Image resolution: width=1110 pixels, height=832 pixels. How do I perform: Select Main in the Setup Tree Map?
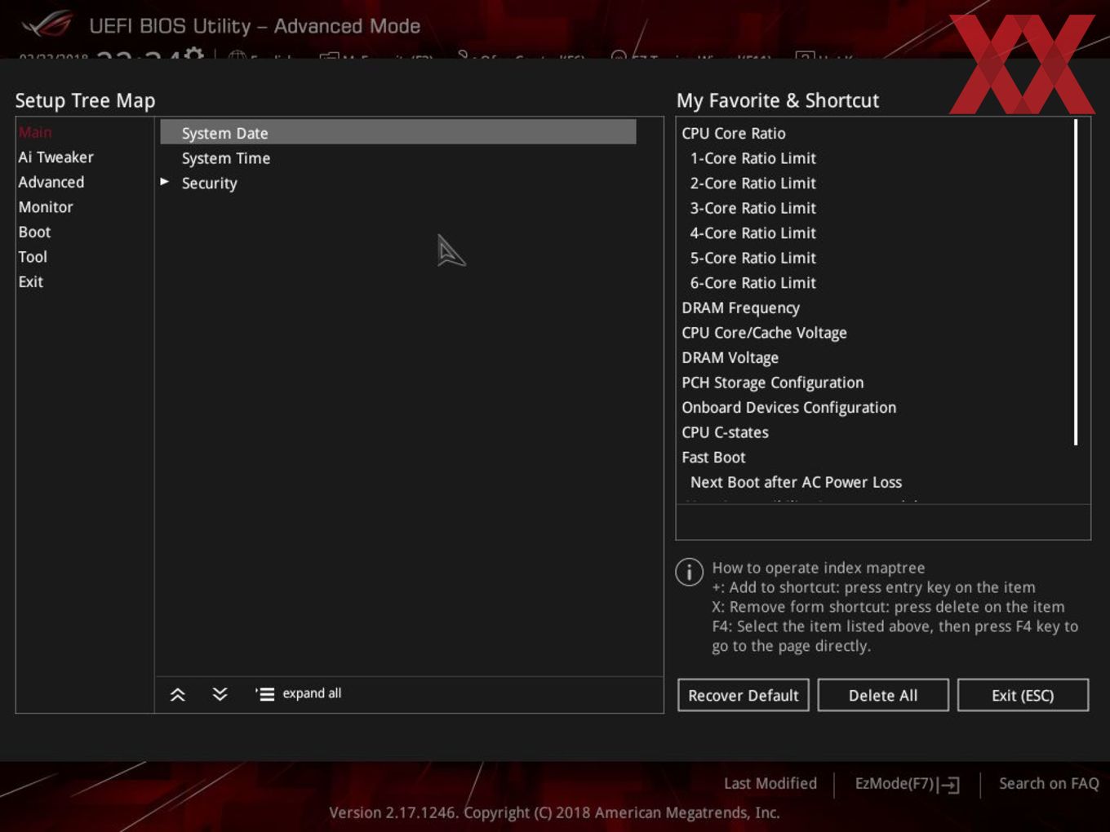coord(35,132)
